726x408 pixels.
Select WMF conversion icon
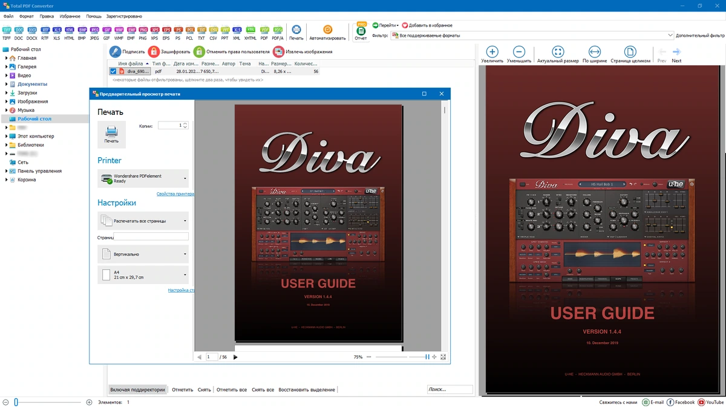click(x=119, y=33)
